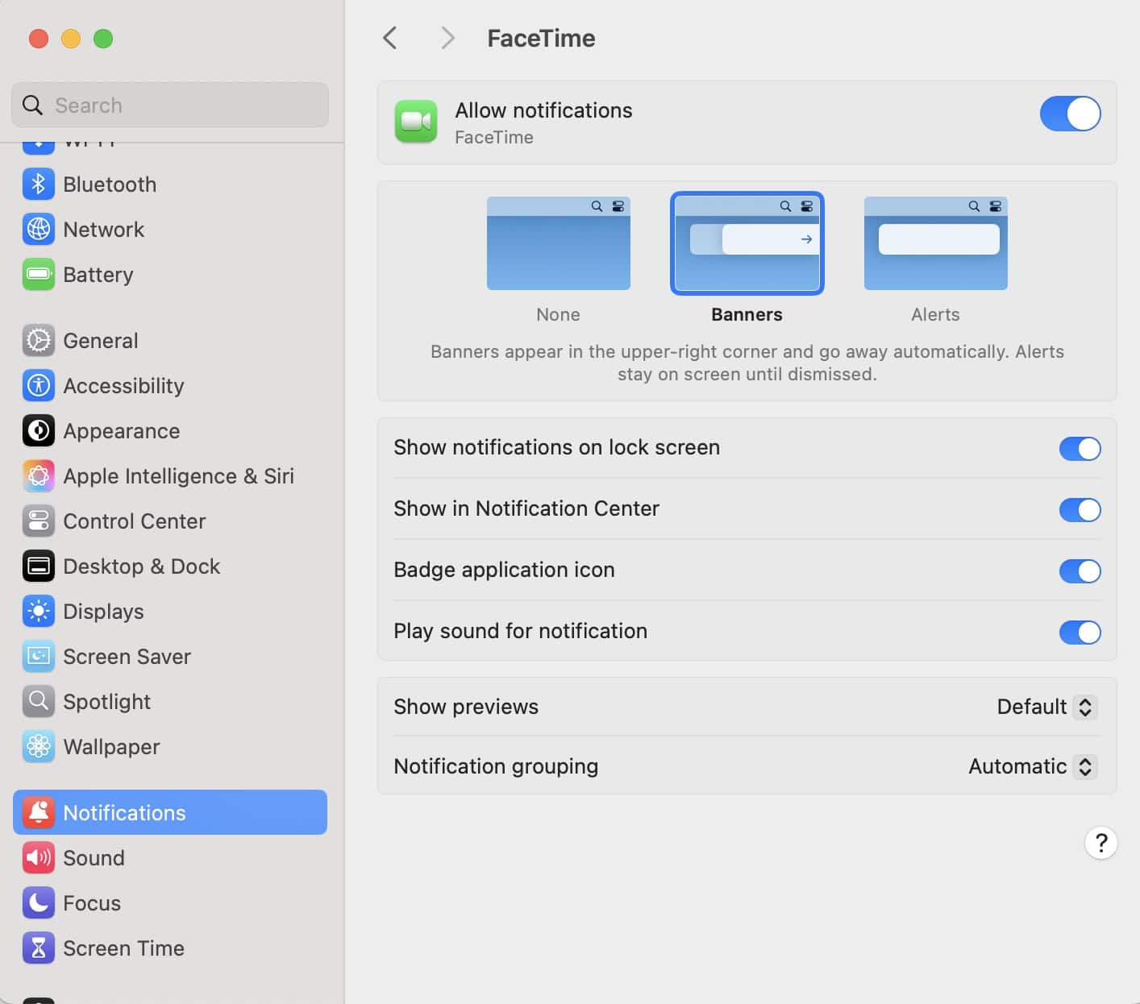Click the Control Center icon
This screenshot has height=1004, width=1140.
tap(38, 521)
